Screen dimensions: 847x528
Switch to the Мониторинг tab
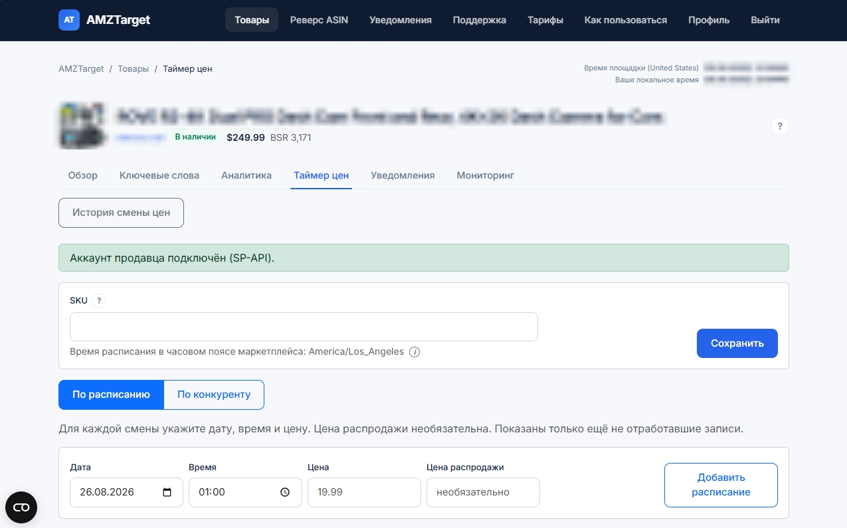[x=486, y=175]
